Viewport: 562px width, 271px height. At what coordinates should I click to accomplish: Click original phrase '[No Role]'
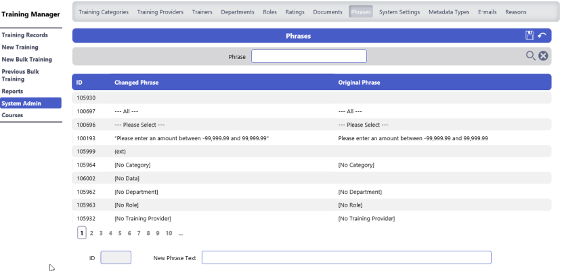coord(350,205)
